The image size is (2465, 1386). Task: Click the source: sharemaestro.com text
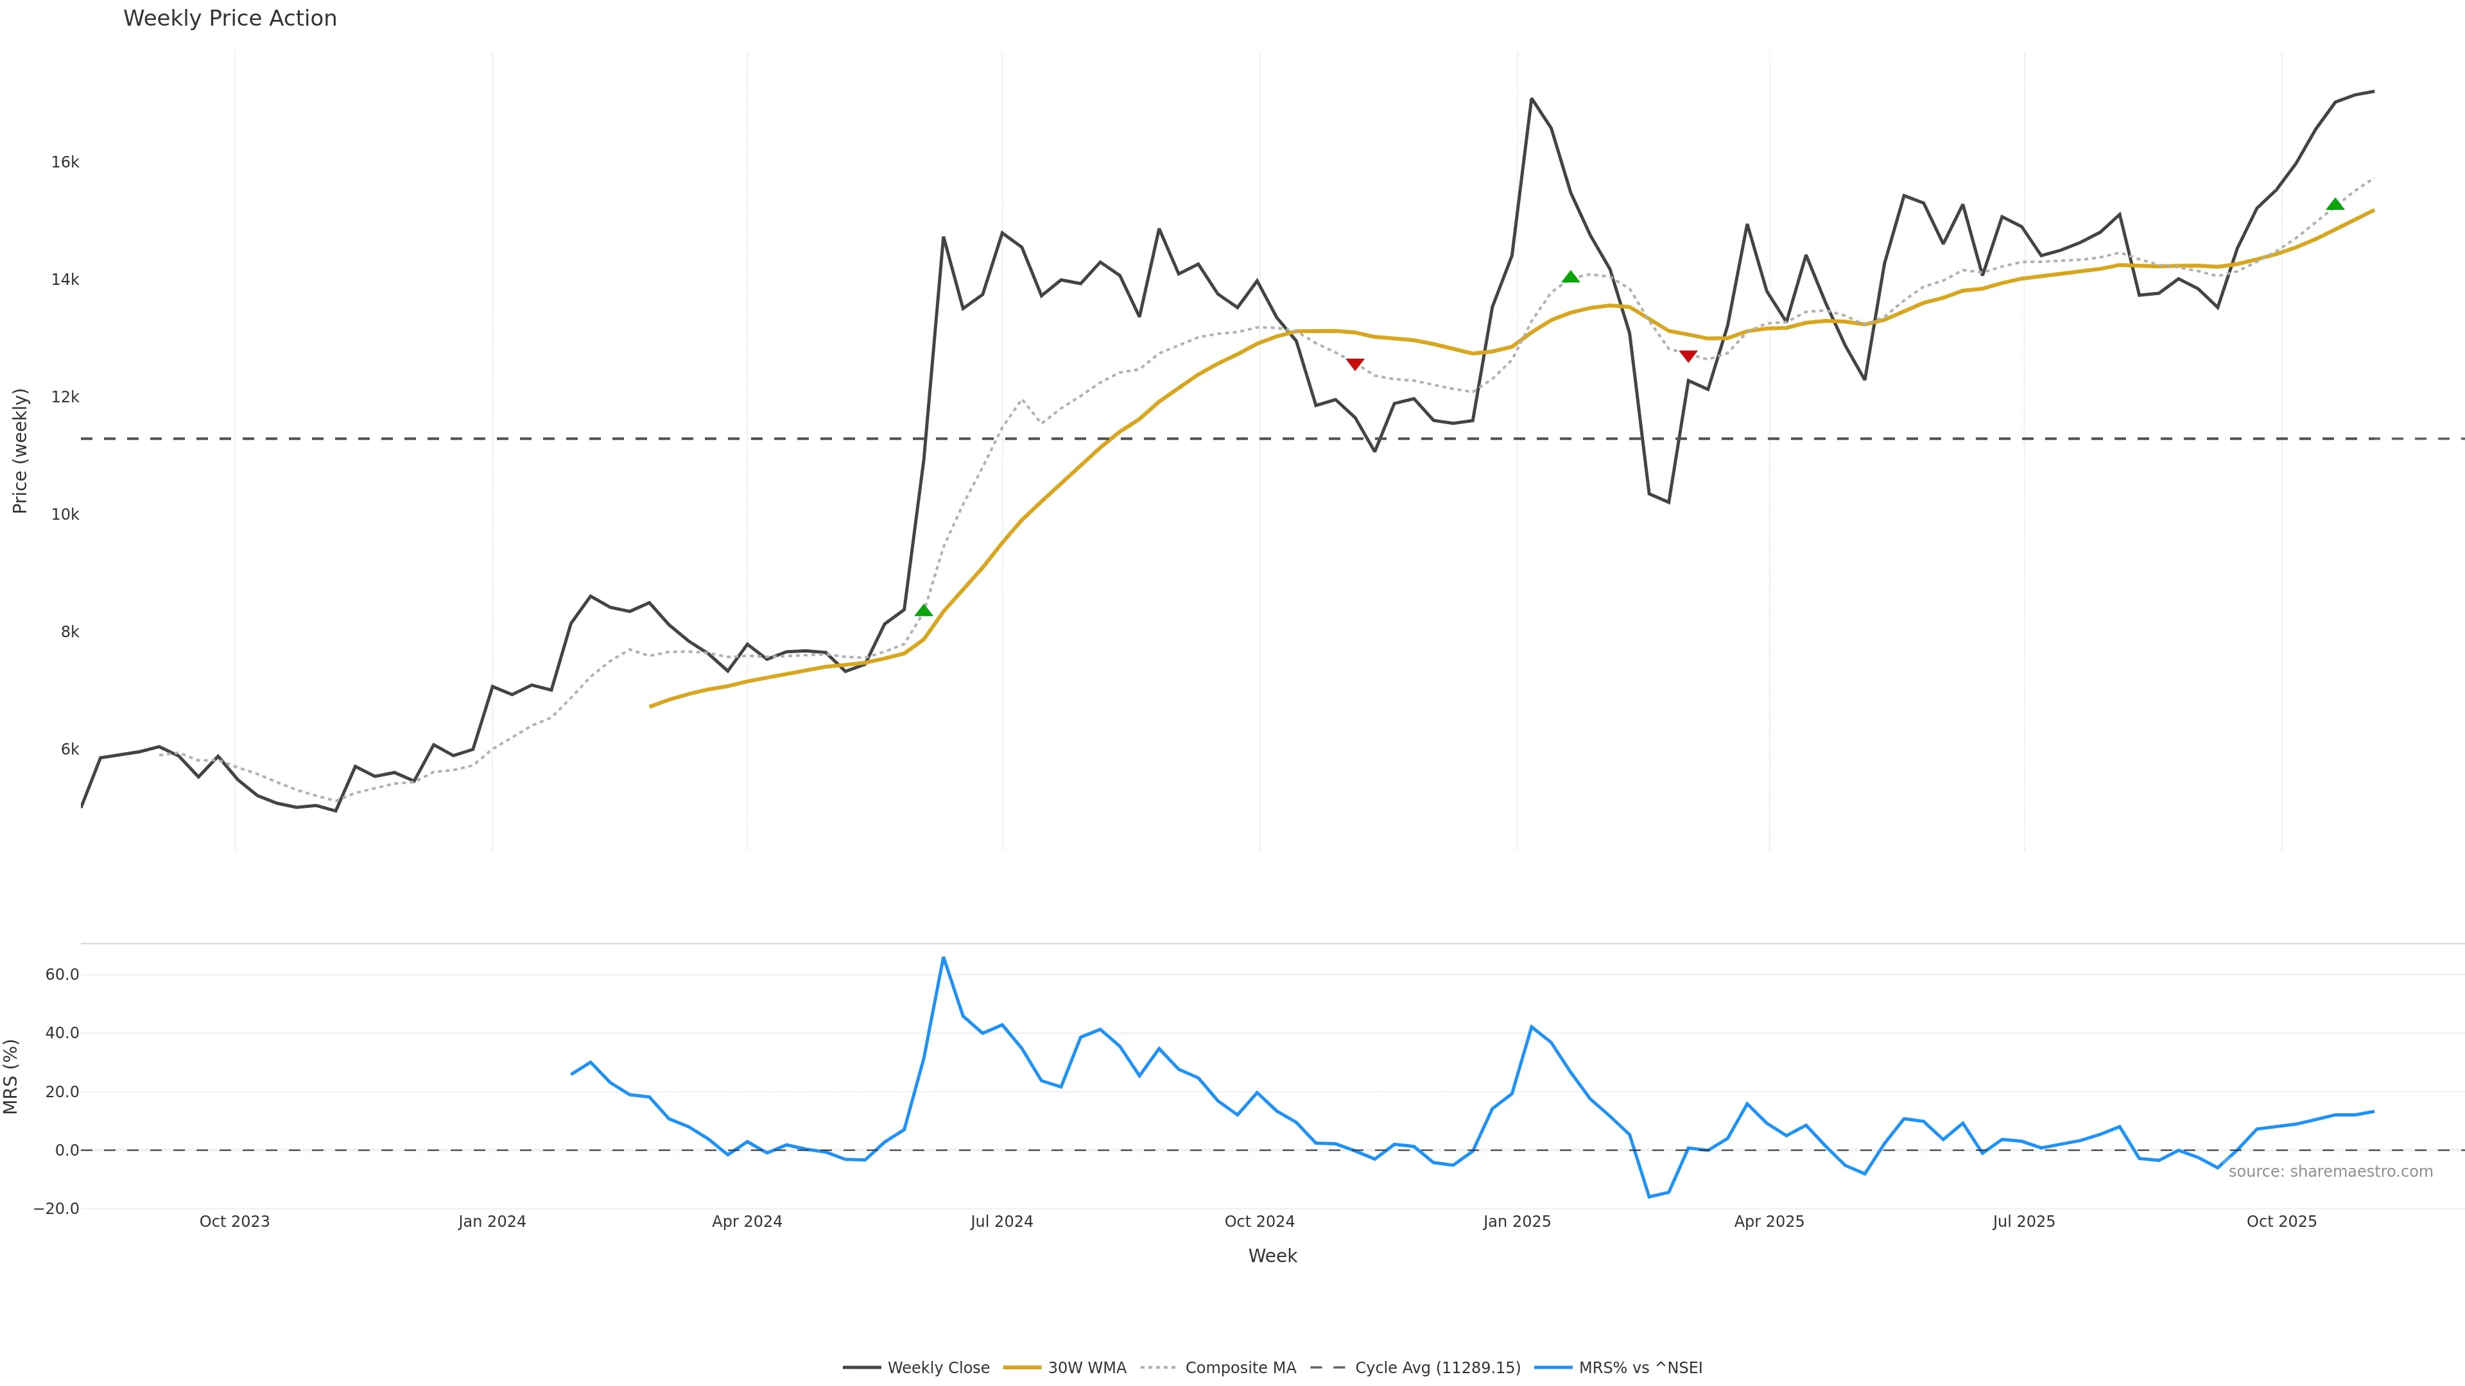pyautogui.click(x=2330, y=1172)
